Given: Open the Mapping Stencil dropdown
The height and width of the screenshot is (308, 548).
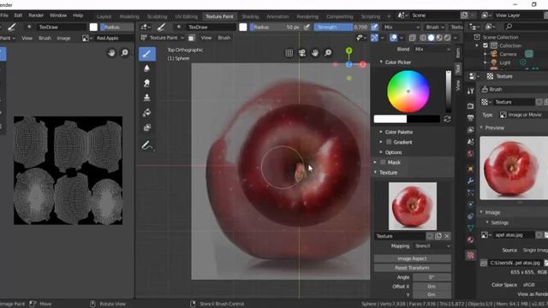Looking at the screenshot, I should point(432,246).
